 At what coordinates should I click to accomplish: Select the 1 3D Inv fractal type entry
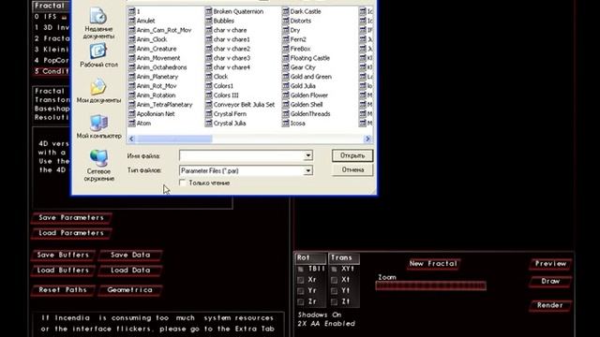pos(51,27)
